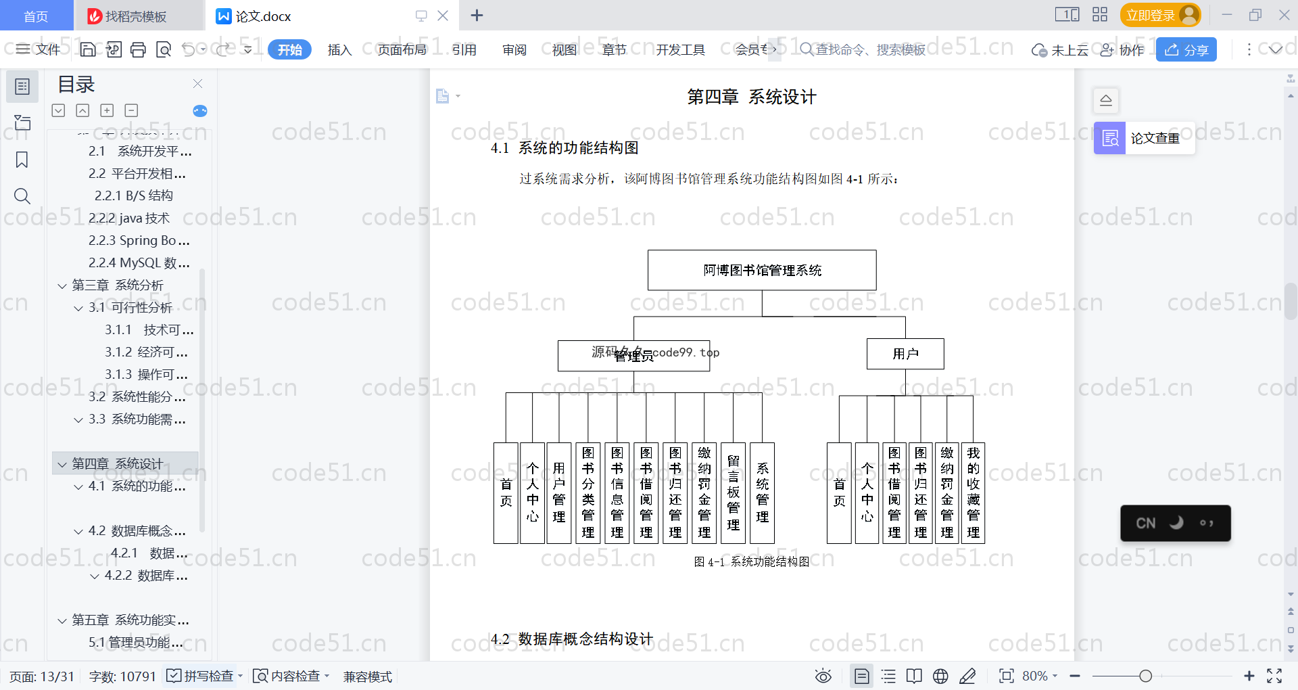Click the Undo arrow icon
Image resolution: width=1298 pixels, height=690 pixels.
pos(189,49)
